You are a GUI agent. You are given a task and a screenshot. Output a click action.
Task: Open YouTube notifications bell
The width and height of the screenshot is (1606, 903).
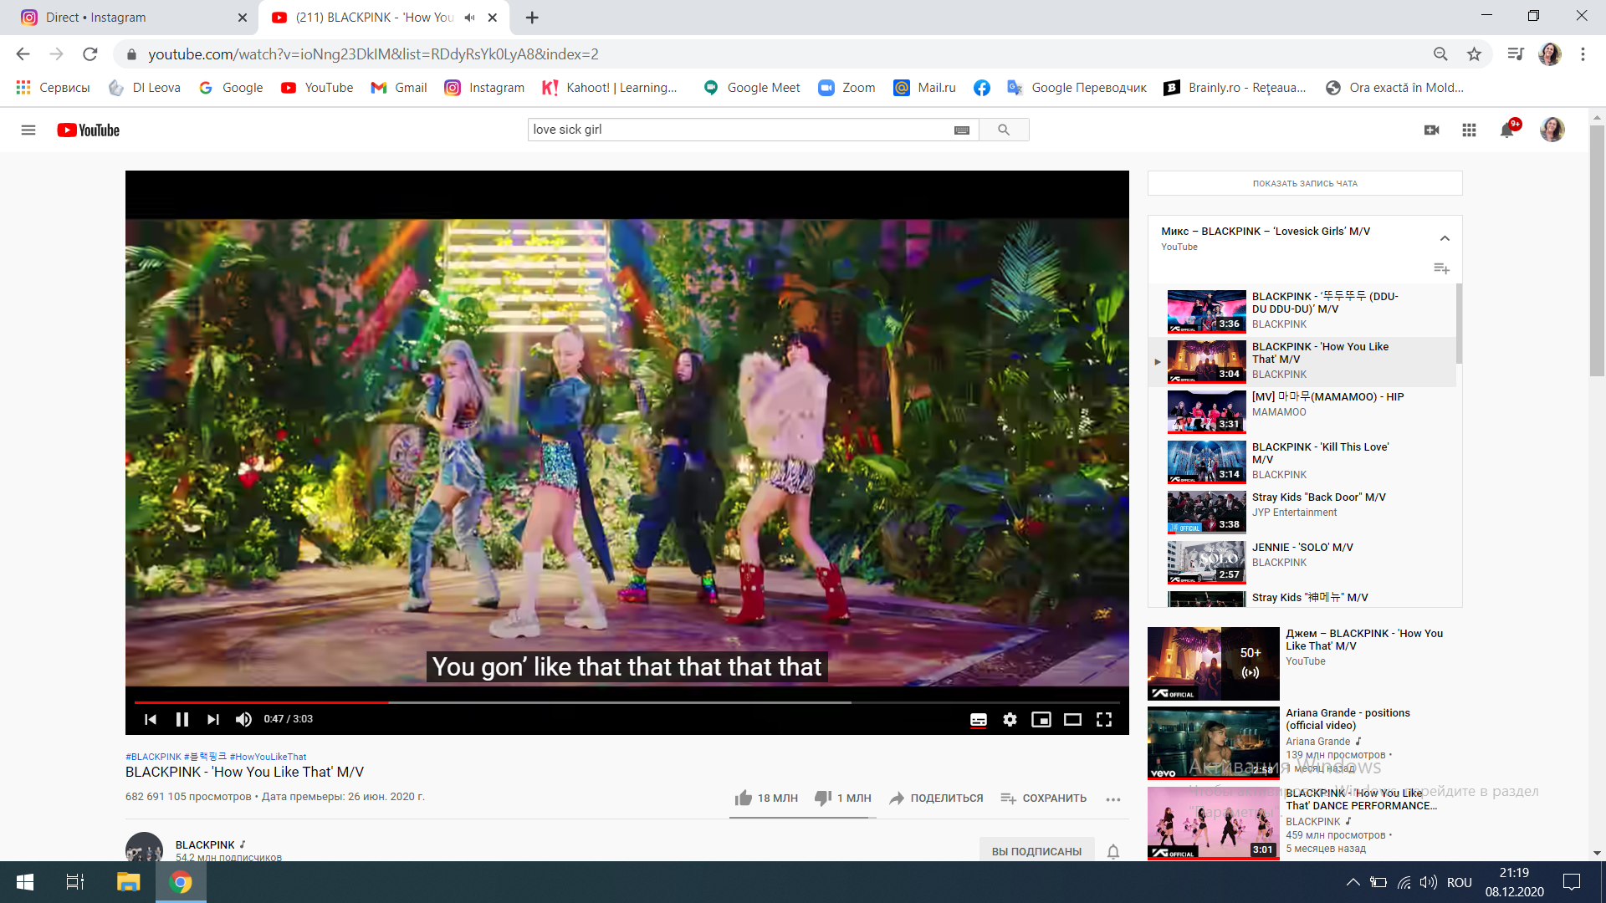pyautogui.click(x=1507, y=130)
